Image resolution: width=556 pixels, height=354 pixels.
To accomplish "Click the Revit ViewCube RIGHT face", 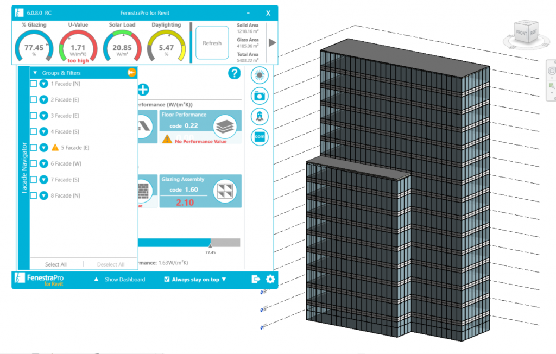I will point(533,32).
